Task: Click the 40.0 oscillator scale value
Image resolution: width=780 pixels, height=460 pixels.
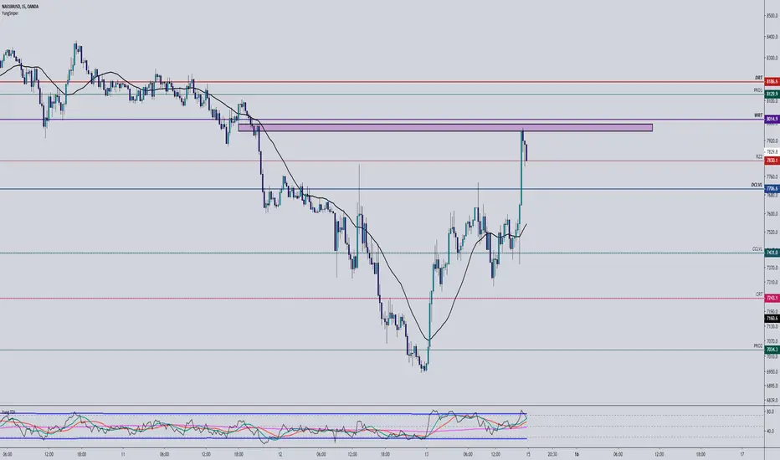Action: coord(770,432)
